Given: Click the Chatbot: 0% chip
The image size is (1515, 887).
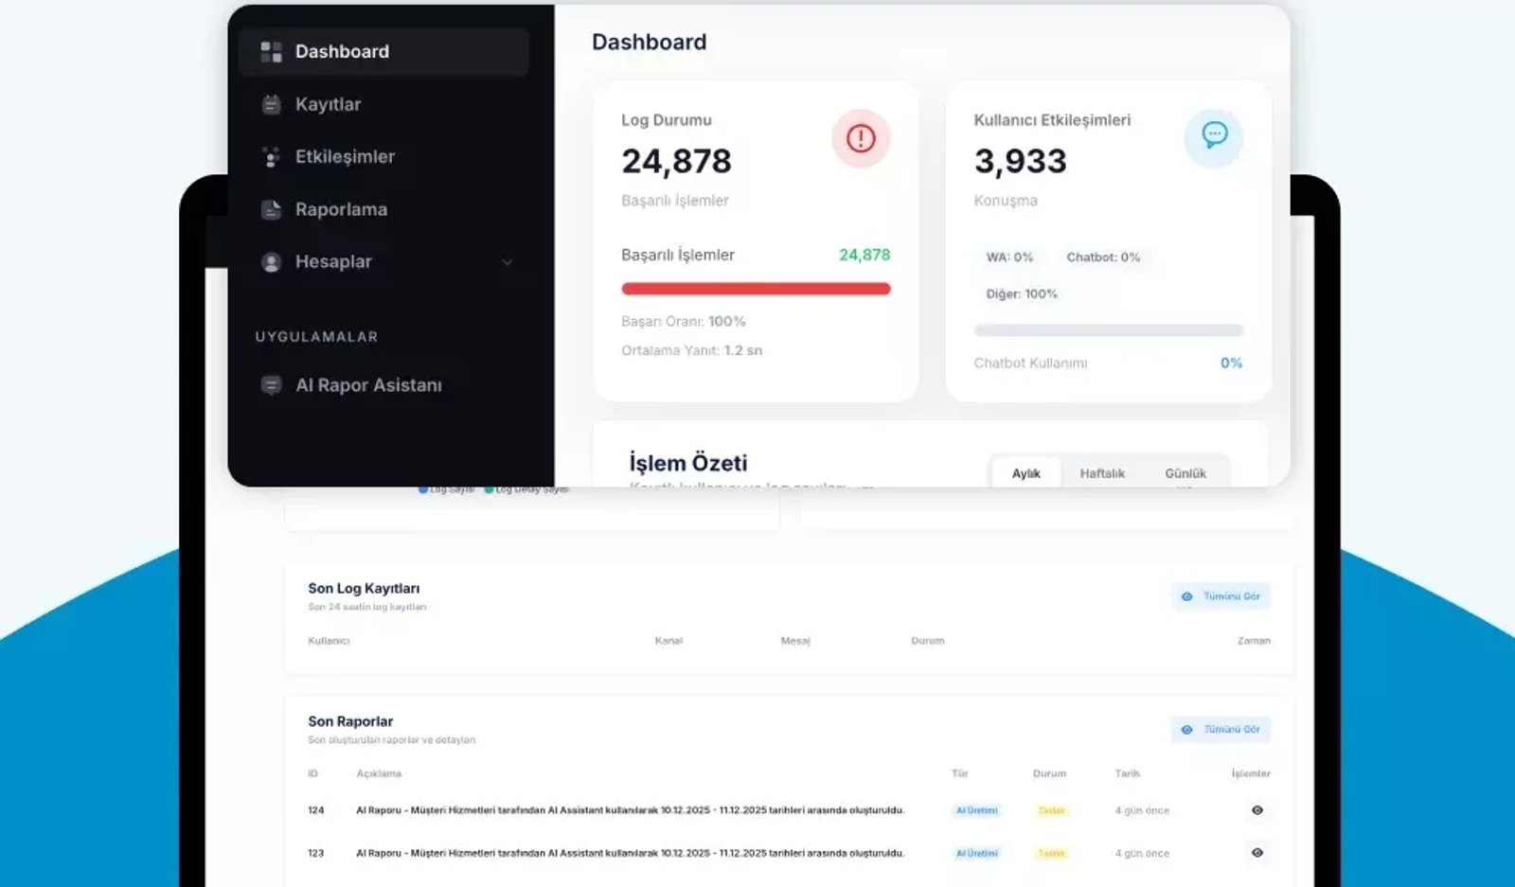Looking at the screenshot, I should tap(1103, 257).
